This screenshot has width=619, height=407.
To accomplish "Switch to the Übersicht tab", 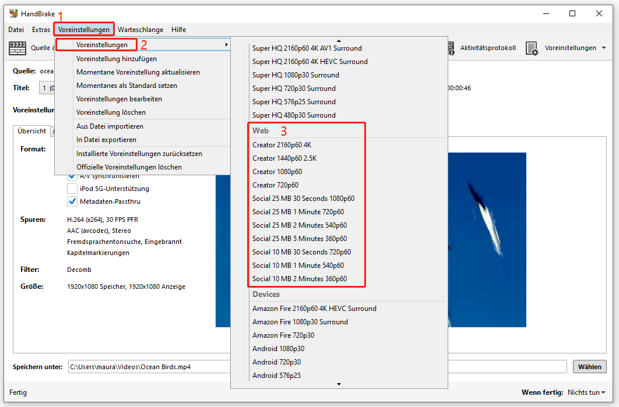I will pyautogui.click(x=31, y=131).
